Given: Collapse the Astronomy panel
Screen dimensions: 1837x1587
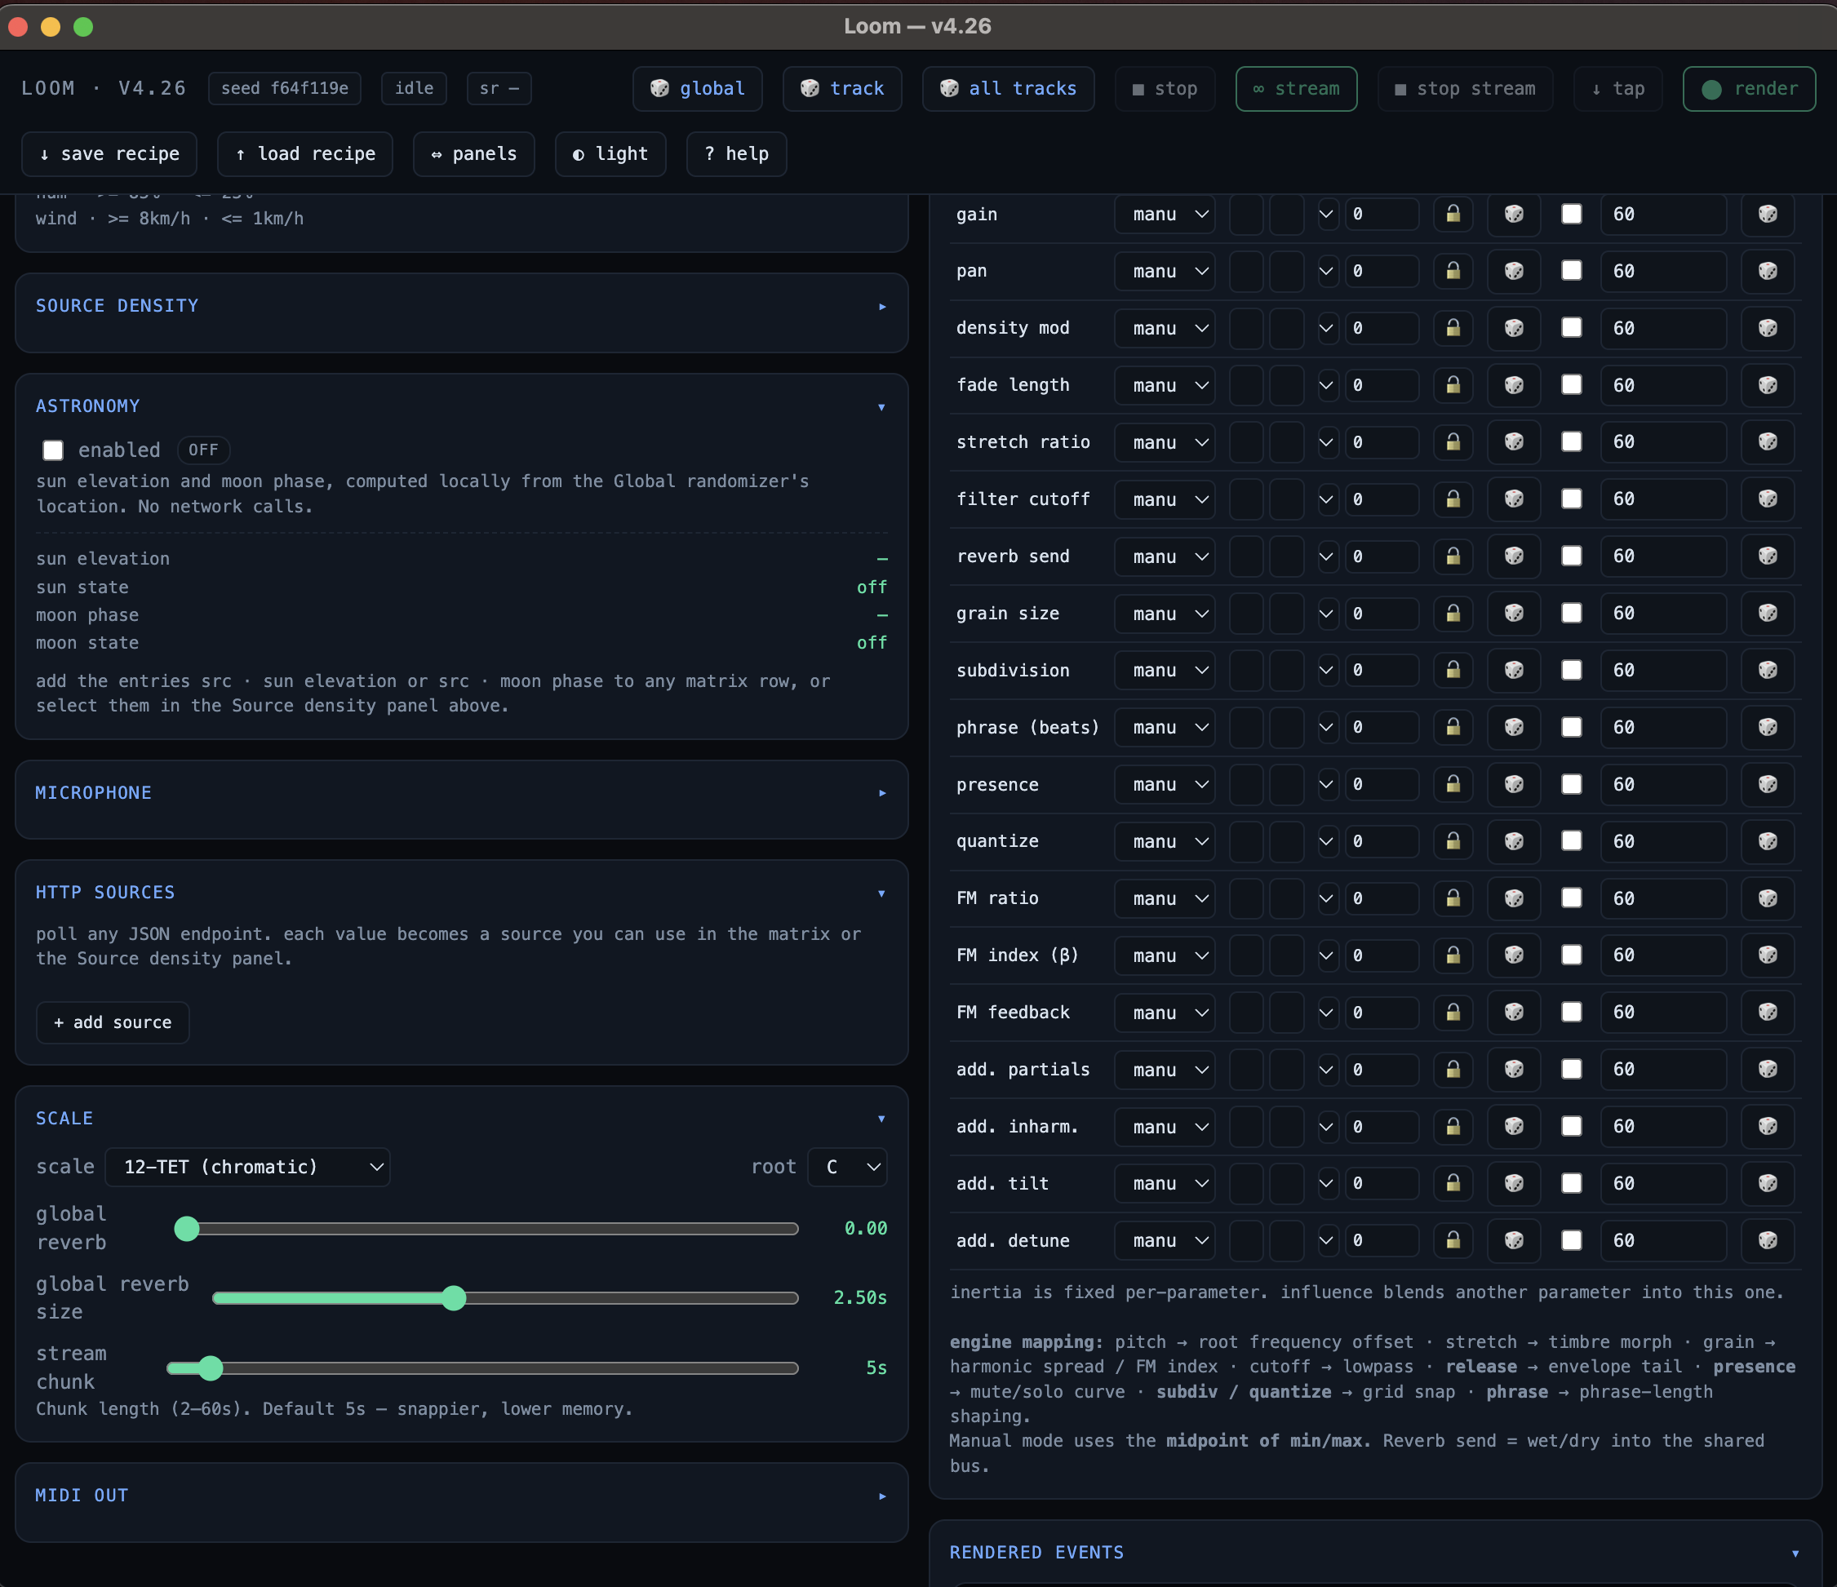Looking at the screenshot, I should 882,407.
